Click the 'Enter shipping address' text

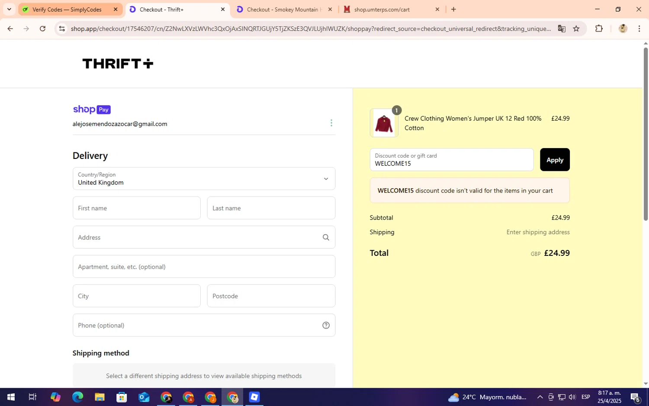click(x=538, y=232)
